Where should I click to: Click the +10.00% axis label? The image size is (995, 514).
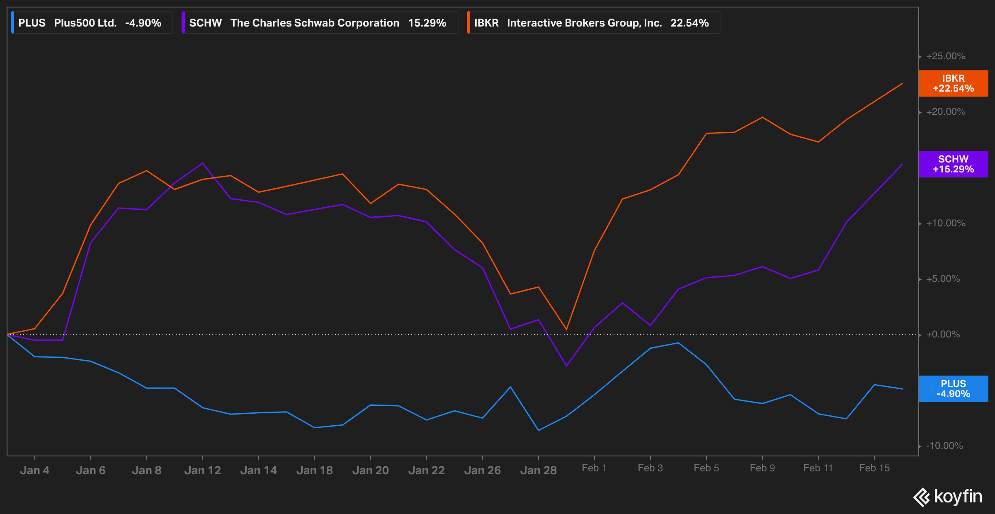point(946,223)
